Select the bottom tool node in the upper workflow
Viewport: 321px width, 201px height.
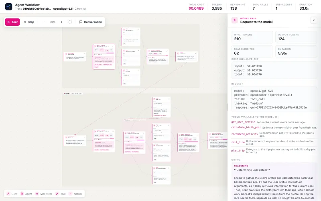tap(131, 77)
